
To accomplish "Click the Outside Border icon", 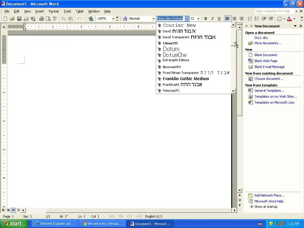I will 279,19.
